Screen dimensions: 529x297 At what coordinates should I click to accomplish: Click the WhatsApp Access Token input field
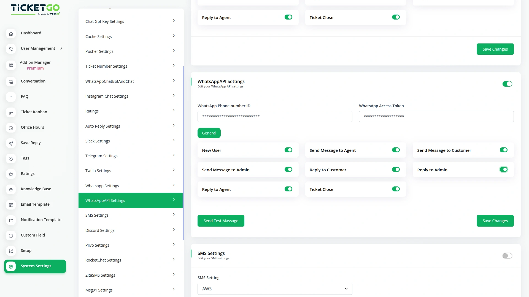click(x=436, y=116)
